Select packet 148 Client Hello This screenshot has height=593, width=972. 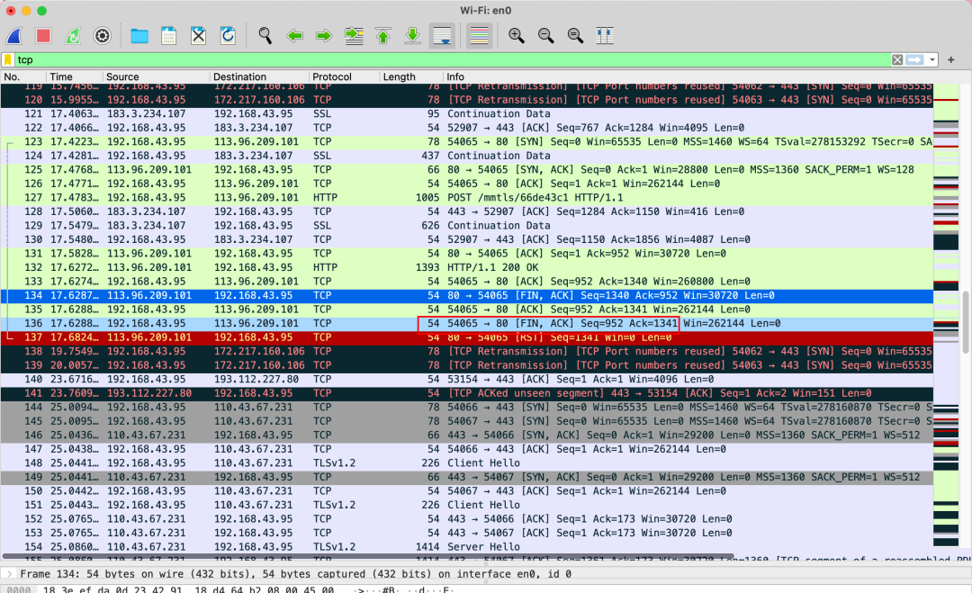tap(467, 463)
